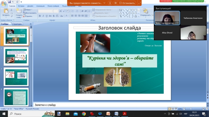Open the Layout (Макет) dropdown

(x=28, y=10)
